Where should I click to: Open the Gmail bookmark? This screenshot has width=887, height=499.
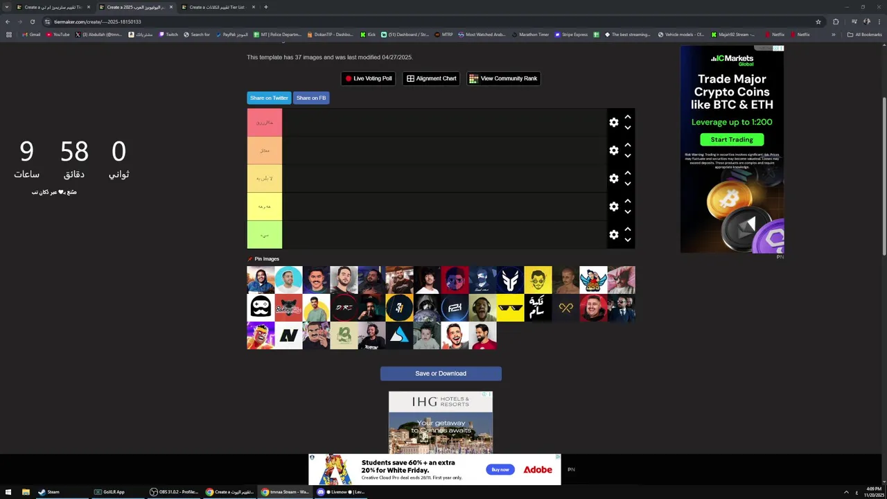tap(31, 35)
